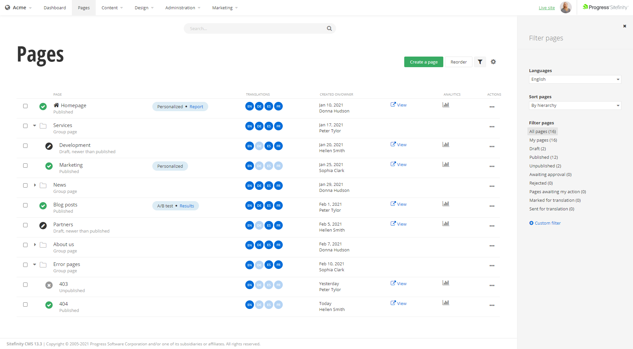The image size is (633, 349).
Task: Open the Administration menu
Action: tap(180, 7)
